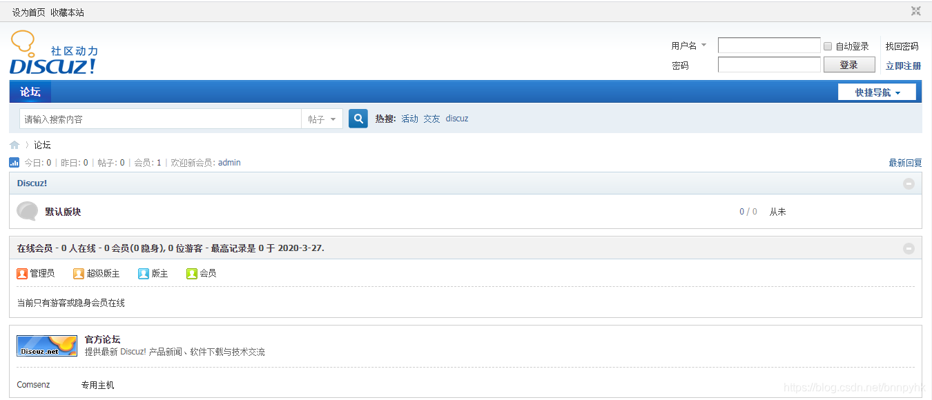932x400 pixels.
Task: Open the 默认版块 forum link
Action: 63,212
